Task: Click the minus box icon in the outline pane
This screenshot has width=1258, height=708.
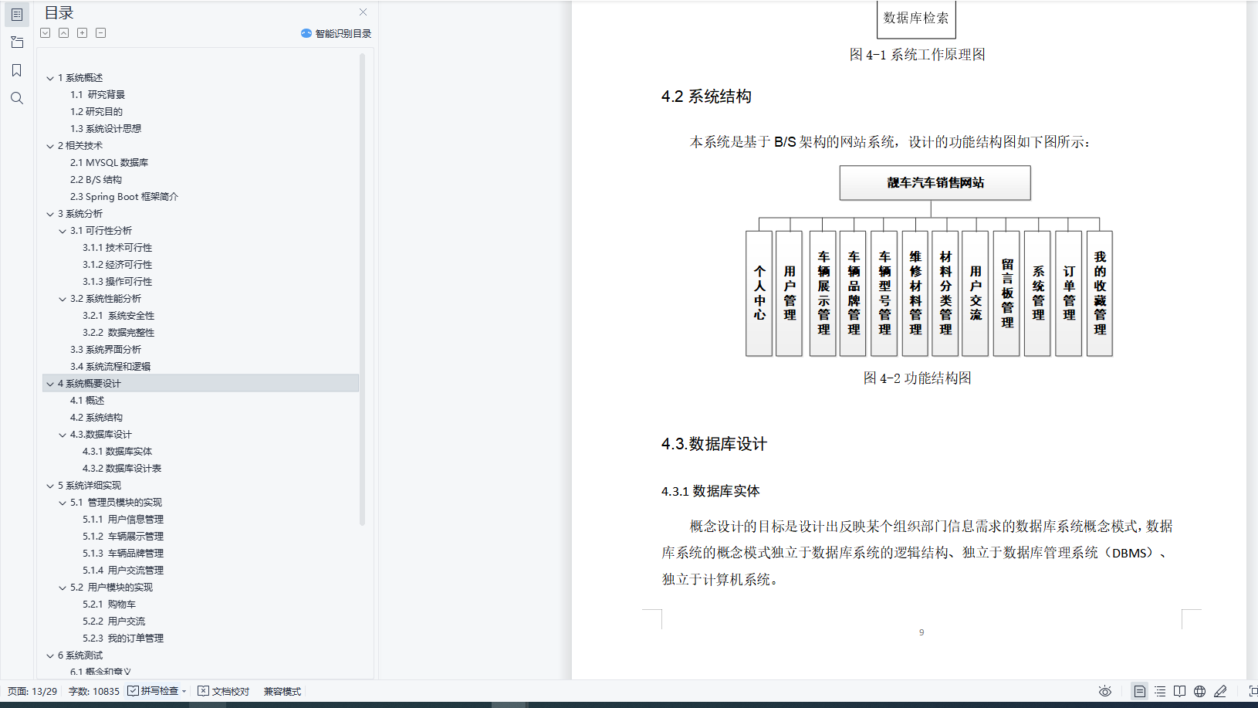Action: pyautogui.click(x=101, y=33)
